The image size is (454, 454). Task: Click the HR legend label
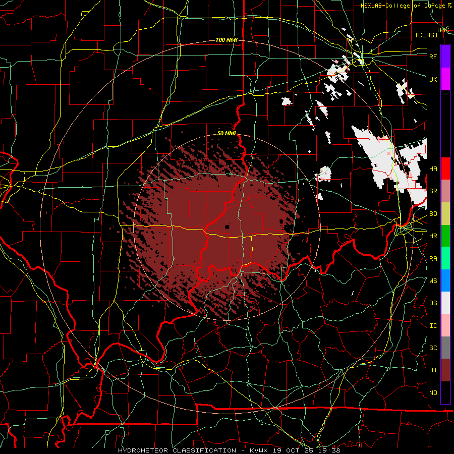point(433,236)
